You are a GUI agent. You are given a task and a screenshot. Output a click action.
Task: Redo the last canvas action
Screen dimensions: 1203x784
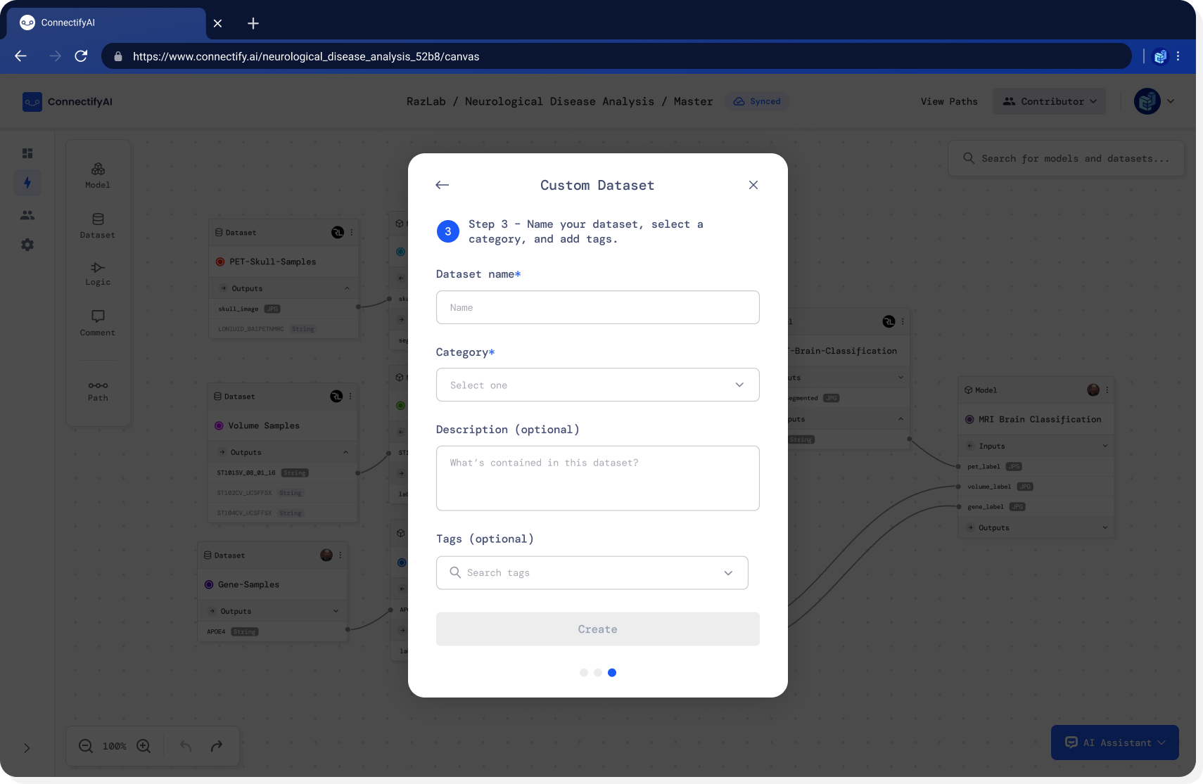coord(217,746)
